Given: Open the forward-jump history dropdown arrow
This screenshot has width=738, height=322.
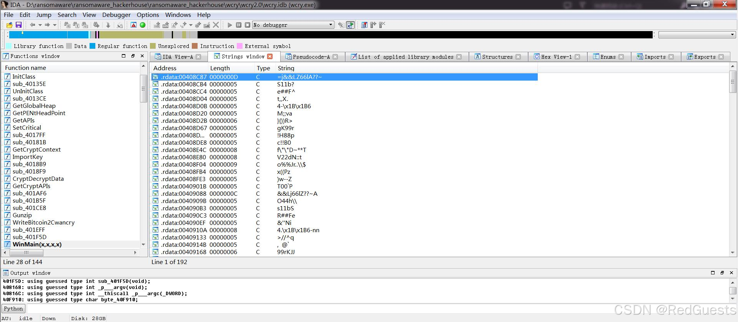Looking at the screenshot, I should (55, 25).
